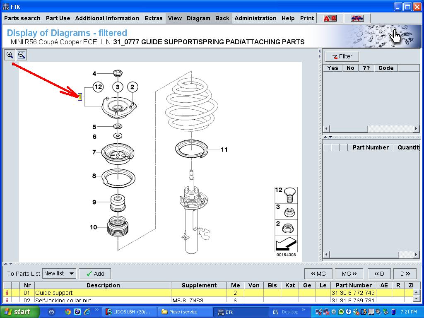Image resolution: width=424 pixels, height=318 pixels.
Task: Select yellow part marker 1 in diagram
Action: click(x=80, y=97)
